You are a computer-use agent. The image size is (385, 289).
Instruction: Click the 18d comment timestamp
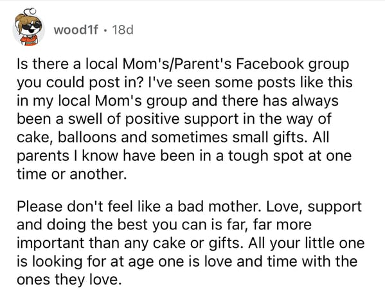123,30
